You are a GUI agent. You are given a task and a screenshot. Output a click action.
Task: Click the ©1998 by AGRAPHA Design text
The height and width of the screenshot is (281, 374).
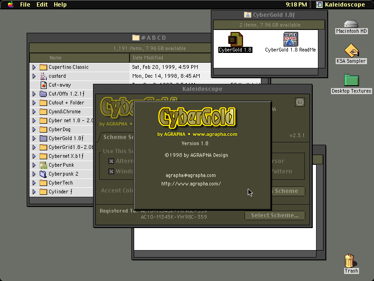coord(196,155)
